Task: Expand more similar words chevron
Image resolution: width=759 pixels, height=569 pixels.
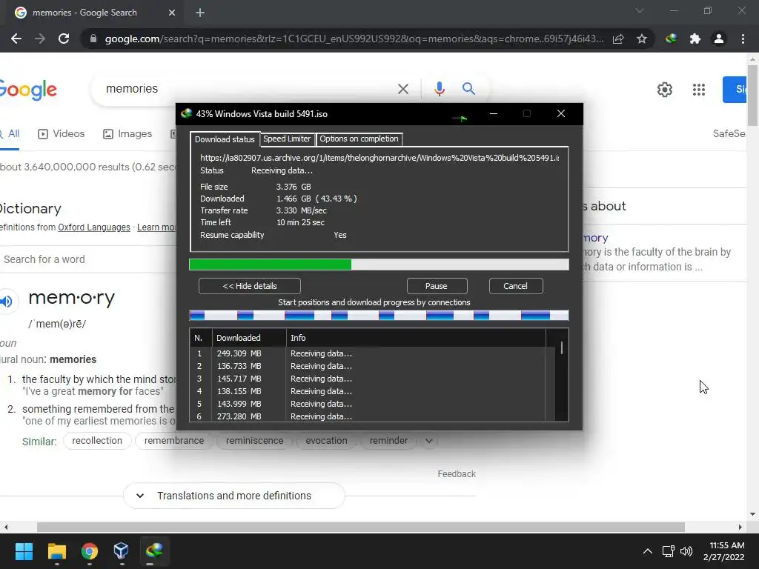Action: [x=428, y=441]
